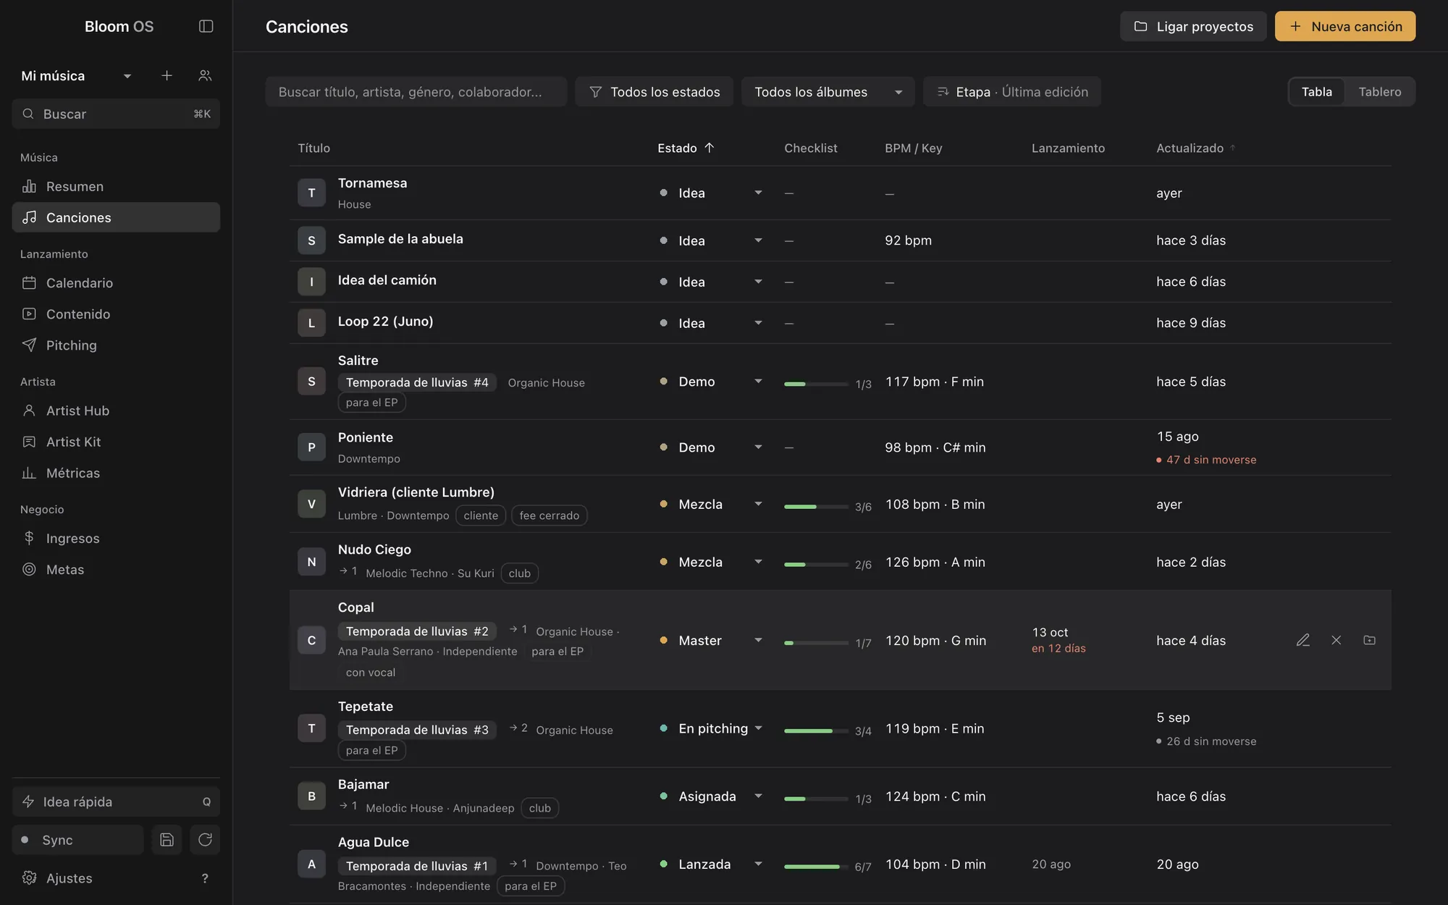The height and width of the screenshot is (905, 1448).
Task: Switch to Tabla view
Action: 1316,92
